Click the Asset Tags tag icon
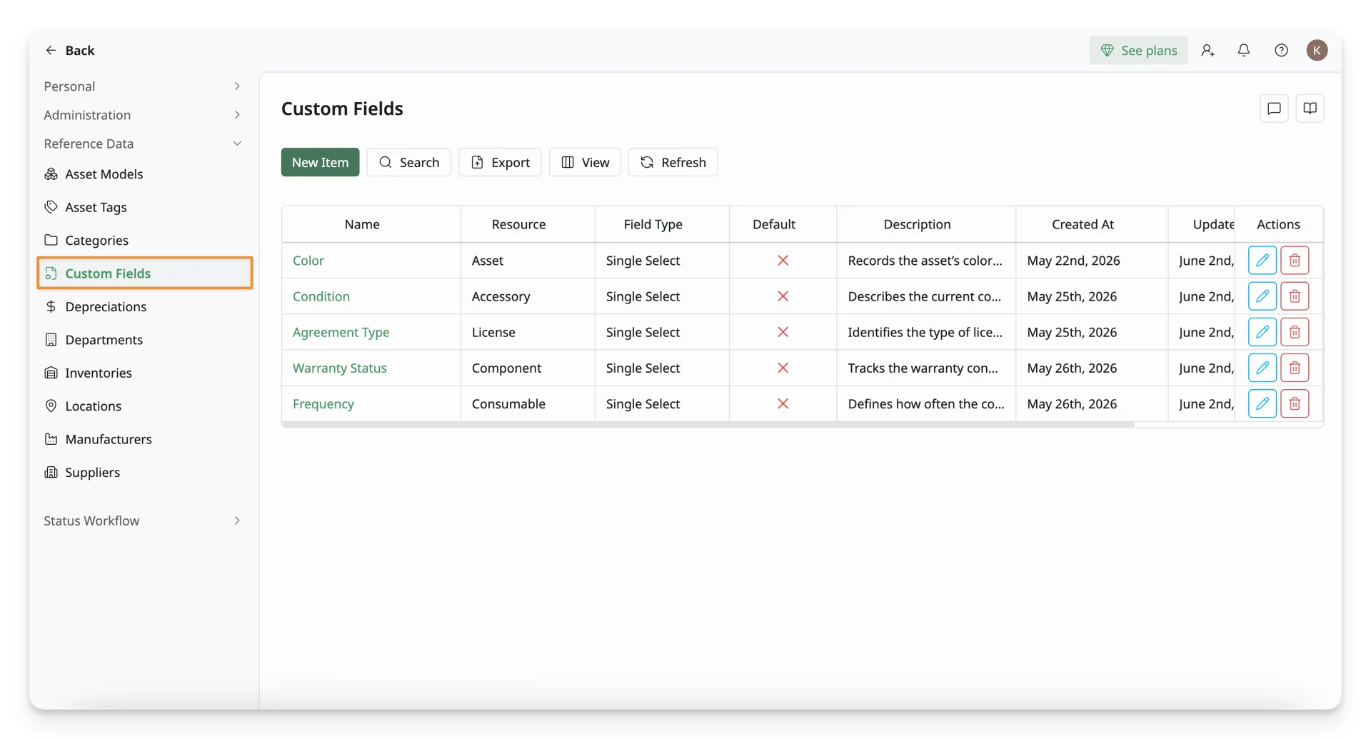The height and width of the screenshot is (739, 1371). [x=51, y=207]
